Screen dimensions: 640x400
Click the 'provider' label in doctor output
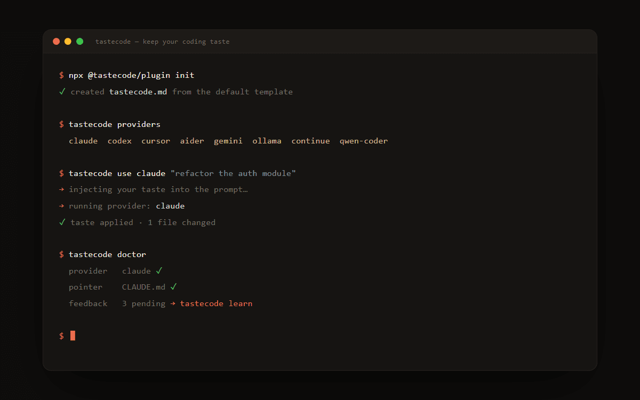click(x=88, y=271)
